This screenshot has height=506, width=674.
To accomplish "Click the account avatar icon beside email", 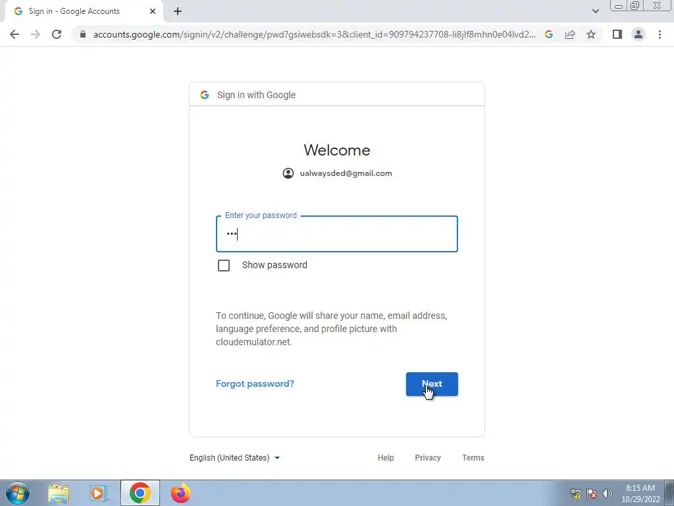I will [x=288, y=173].
